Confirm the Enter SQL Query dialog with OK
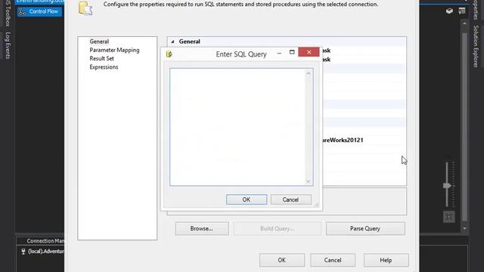This screenshot has height=272, width=484. [247, 199]
